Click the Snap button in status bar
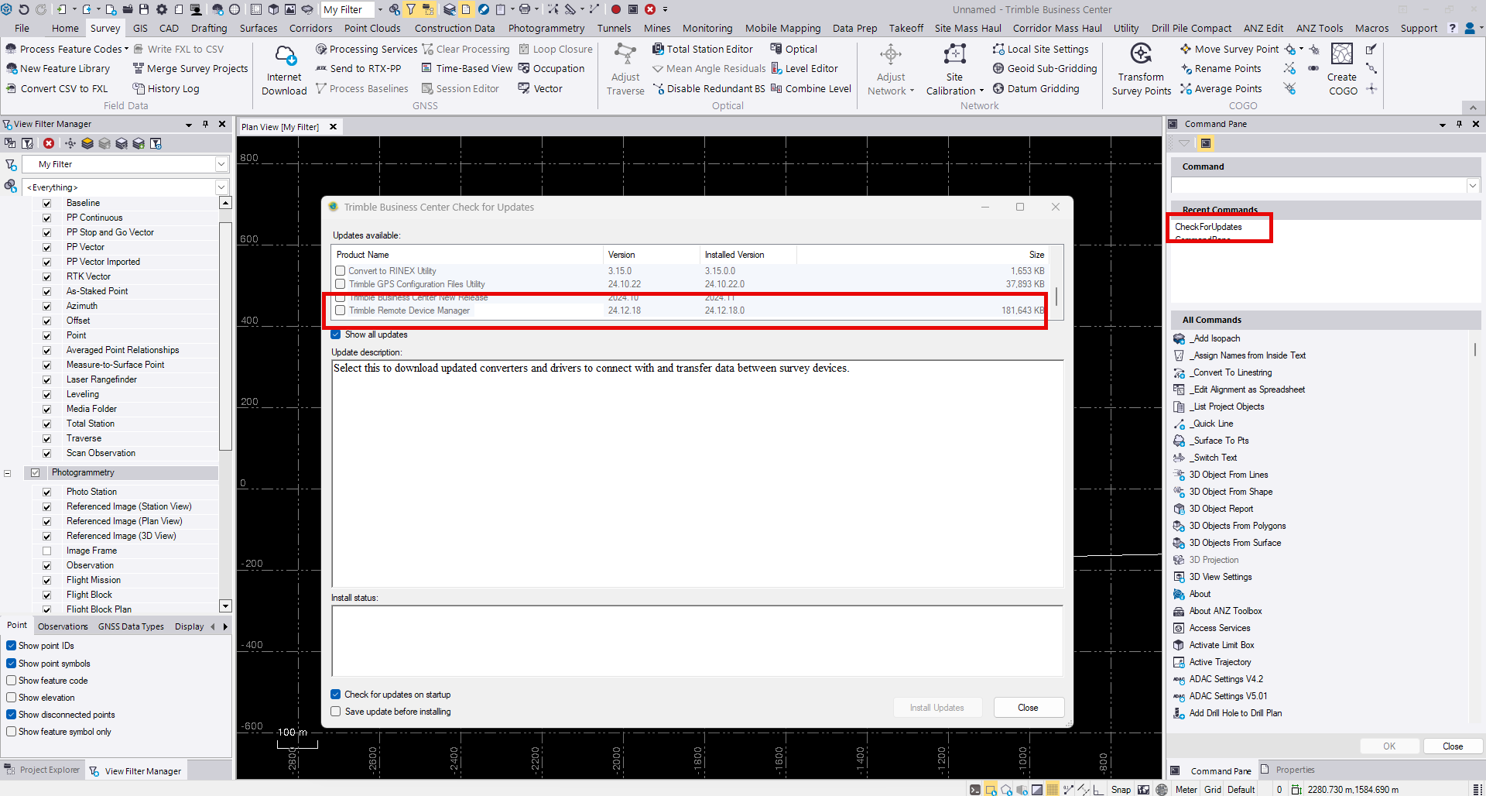1486x796 pixels. click(x=1121, y=790)
